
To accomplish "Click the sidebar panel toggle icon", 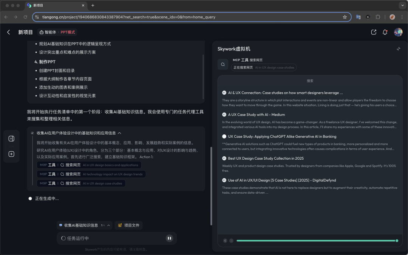I will (11, 138).
